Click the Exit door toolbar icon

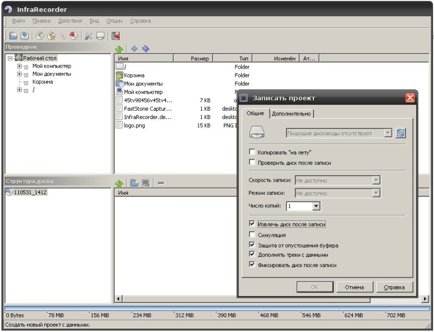[x=115, y=36]
